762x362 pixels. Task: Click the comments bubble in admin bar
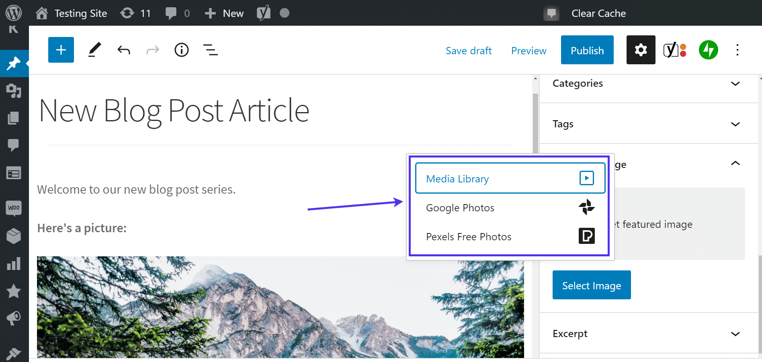click(x=172, y=13)
